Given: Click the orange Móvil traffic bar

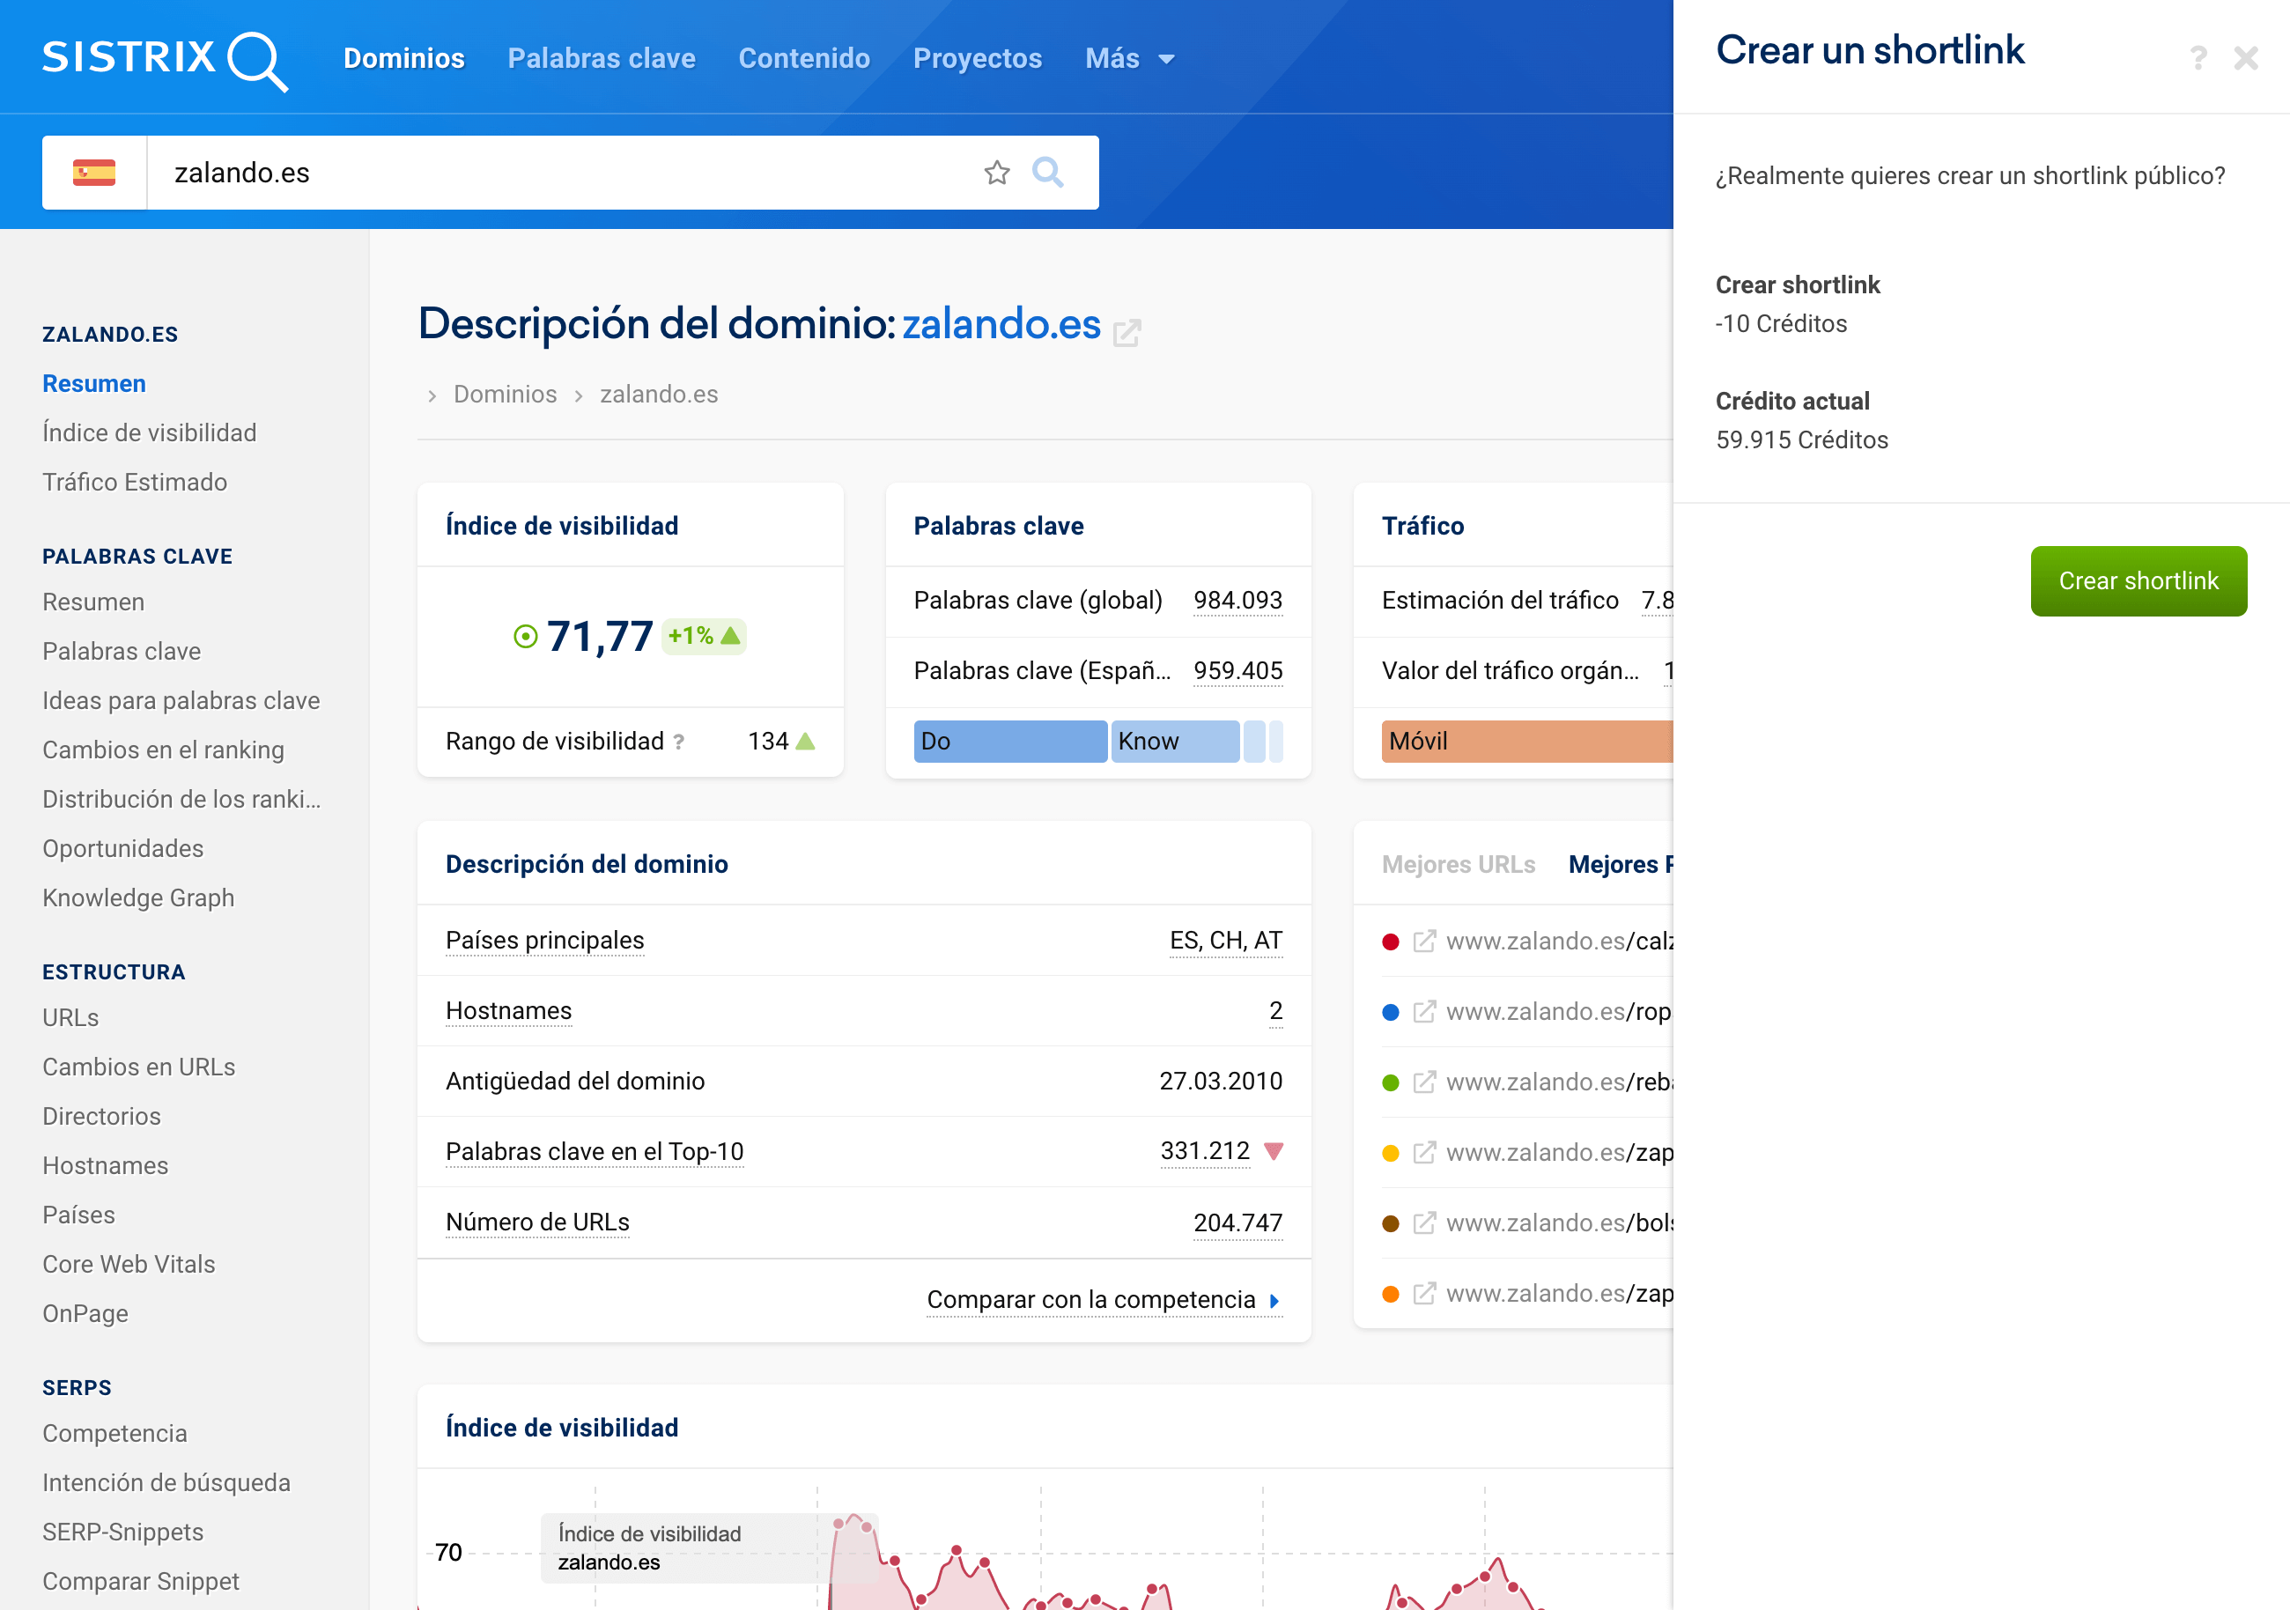Looking at the screenshot, I should point(1525,742).
